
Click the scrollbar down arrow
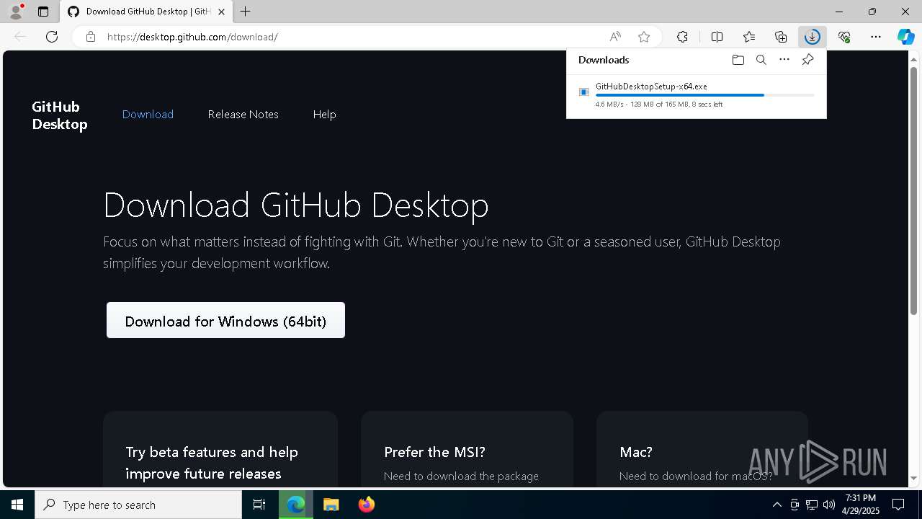tap(913, 479)
